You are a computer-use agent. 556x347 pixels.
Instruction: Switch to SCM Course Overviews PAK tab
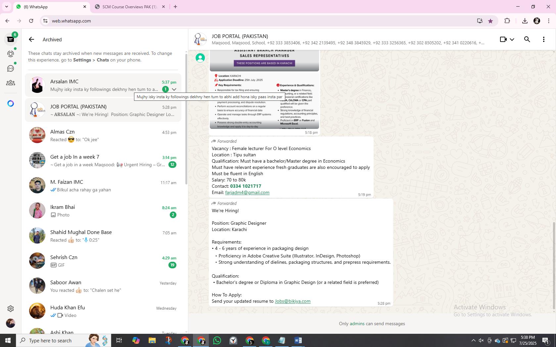pos(130,7)
